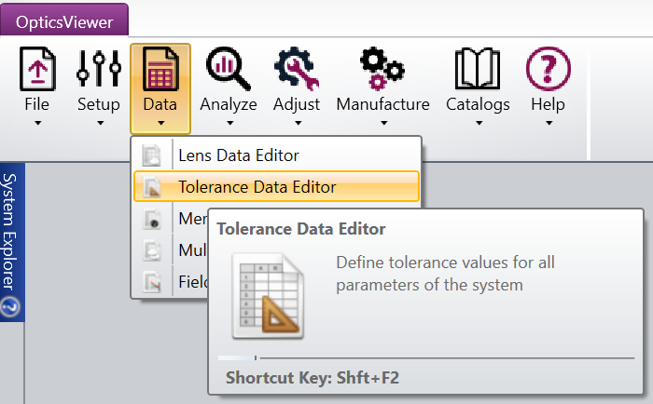Open the System Explorer side panel tab
The width and height of the screenshot is (653, 404).
(x=11, y=233)
